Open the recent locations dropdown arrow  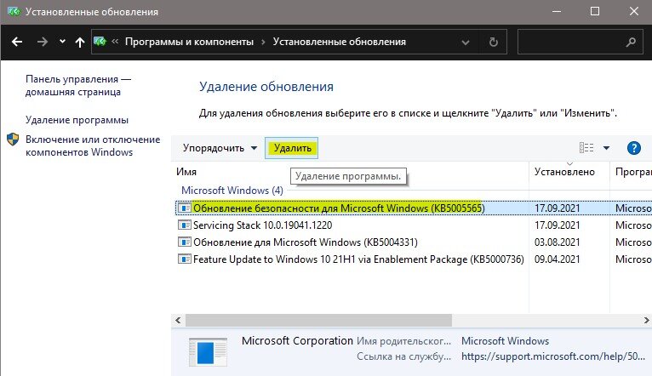click(x=62, y=42)
